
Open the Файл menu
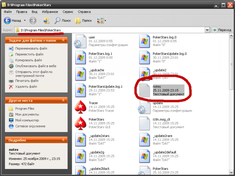tap(8, 12)
